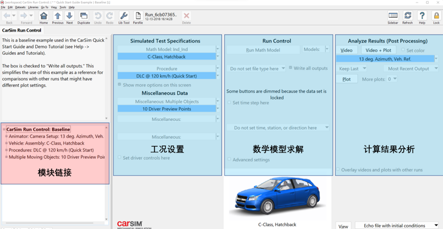Viewport: 443px width, 229px height.
Task: Toggle Advanced settings checkbox
Action: [229, 159]
